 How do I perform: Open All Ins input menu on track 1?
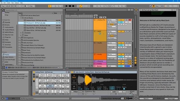[112, 20]
